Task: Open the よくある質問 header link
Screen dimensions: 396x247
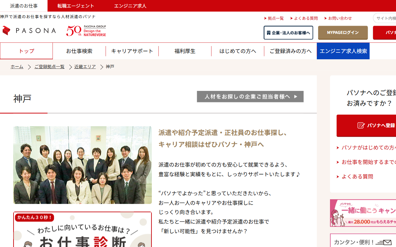Action: click(x=304, y=18)
